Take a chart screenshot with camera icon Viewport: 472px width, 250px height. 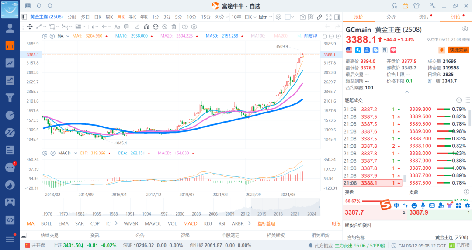click(302, 17)
